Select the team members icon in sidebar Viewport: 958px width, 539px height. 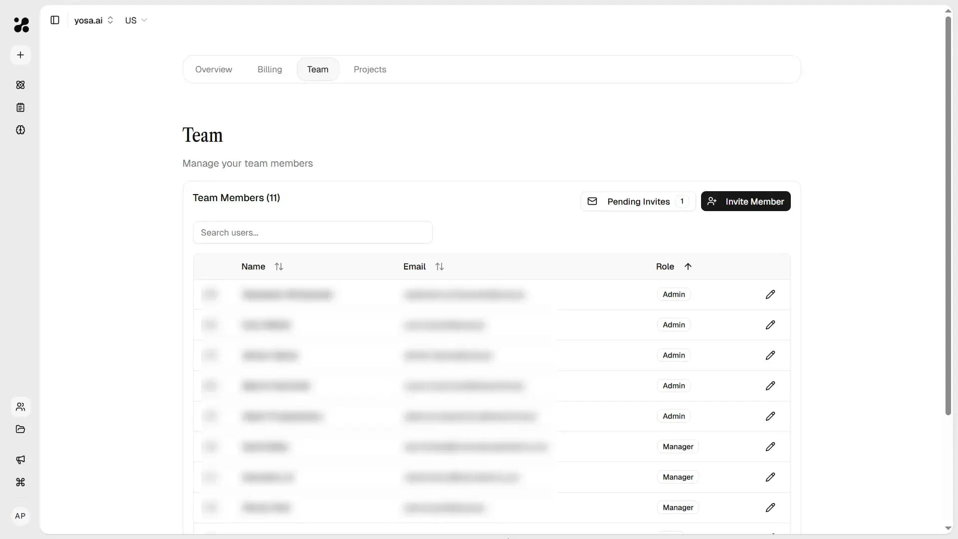click(x=20, y=407)
